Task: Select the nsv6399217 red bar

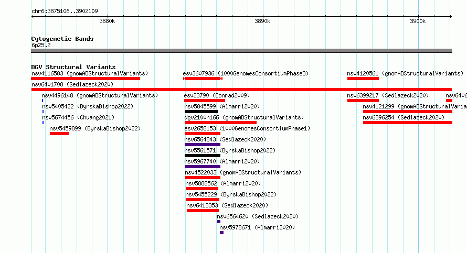Action: (363, 101)
